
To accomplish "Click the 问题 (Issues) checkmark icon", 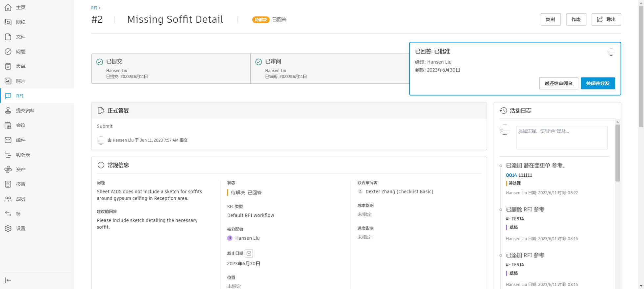I will tap(8, 52).
